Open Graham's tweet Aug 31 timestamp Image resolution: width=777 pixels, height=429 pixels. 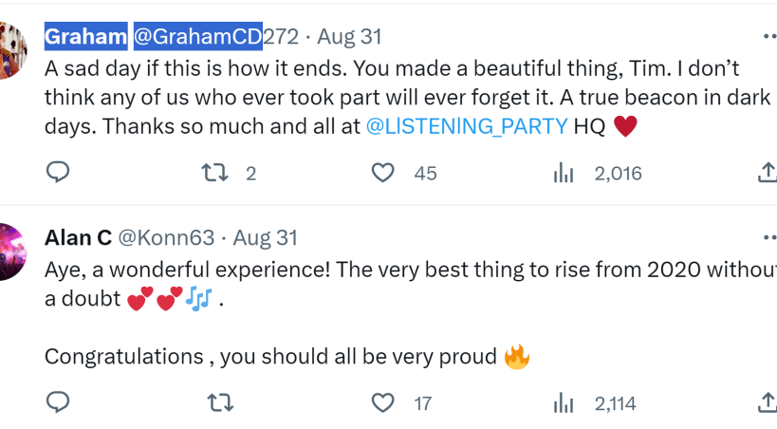[349, 37]
